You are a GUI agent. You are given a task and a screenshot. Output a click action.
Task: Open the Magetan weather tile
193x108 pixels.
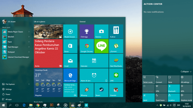(x=48, y=83)
